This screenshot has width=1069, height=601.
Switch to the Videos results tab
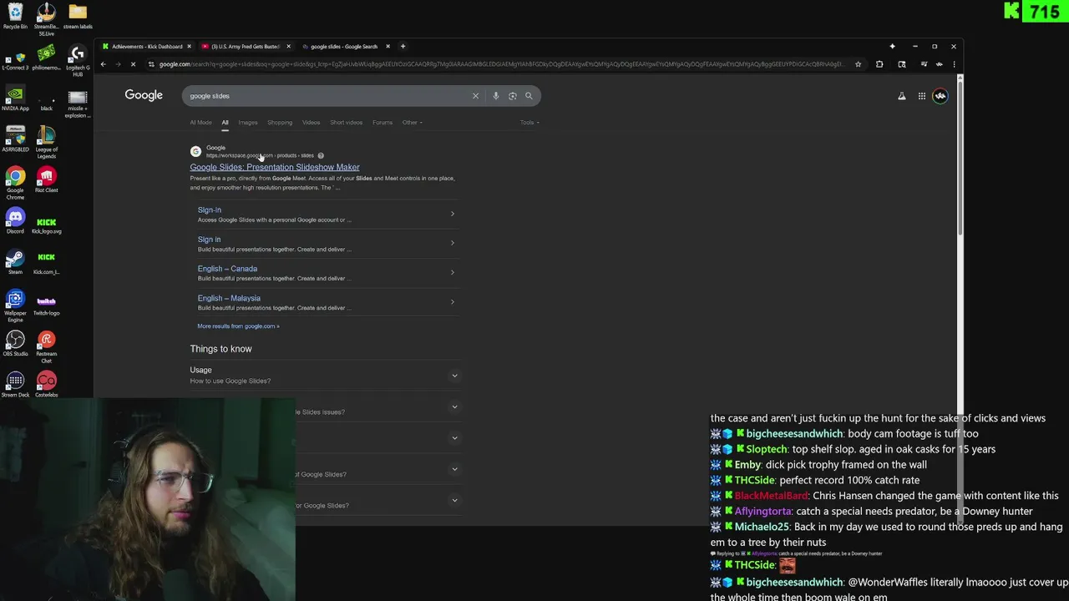(311, 123)
